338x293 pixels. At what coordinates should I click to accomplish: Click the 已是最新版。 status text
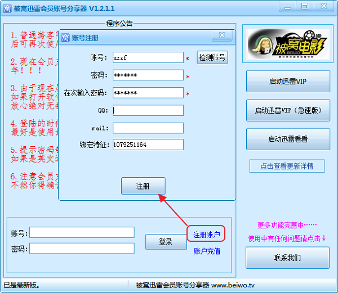(x=21, y=285)
